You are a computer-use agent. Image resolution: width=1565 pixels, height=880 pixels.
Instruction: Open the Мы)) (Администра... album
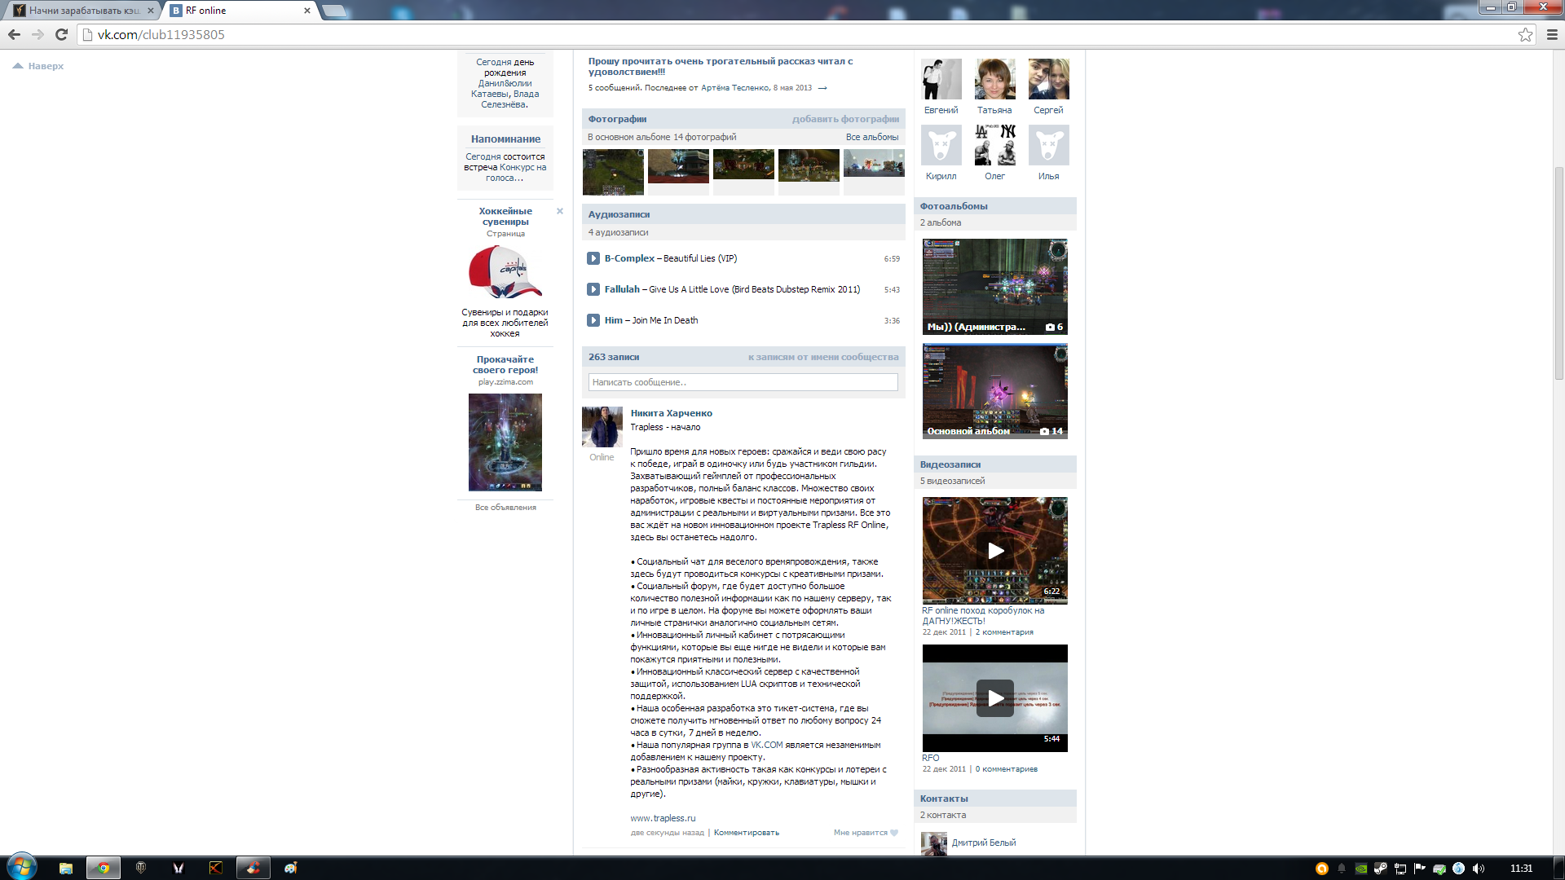(994, 287)
